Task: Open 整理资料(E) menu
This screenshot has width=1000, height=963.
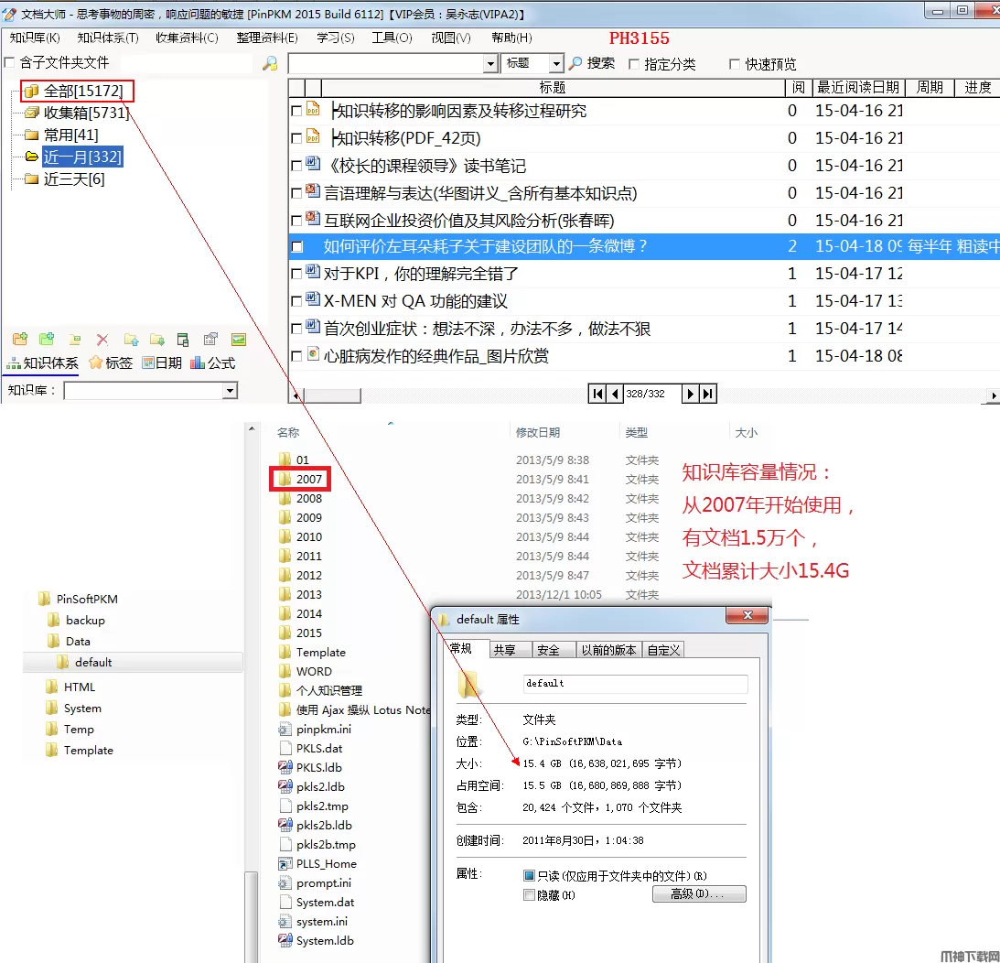Action: (x=266, y=38)
